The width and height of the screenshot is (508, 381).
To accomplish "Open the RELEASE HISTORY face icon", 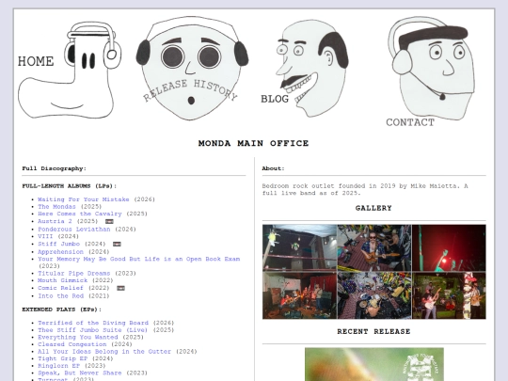I will (192, 69).
